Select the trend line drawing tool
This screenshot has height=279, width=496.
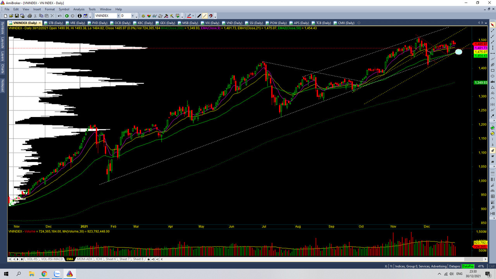click(493, 31)
